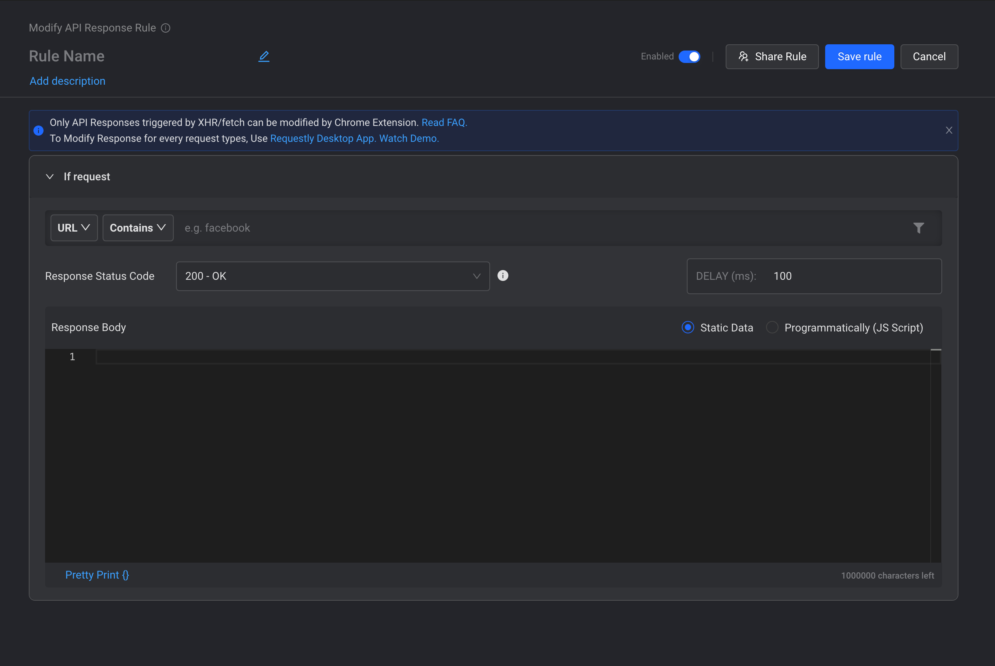The width and height of the screenshot is (995, 666).
Task: Click the Cancel button
Action: (x=929, y=56)
